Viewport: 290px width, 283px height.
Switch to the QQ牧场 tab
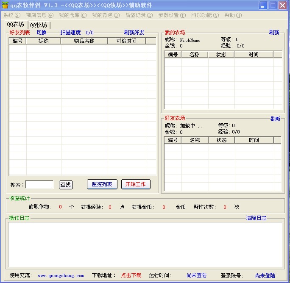click(x=39, y=25)
